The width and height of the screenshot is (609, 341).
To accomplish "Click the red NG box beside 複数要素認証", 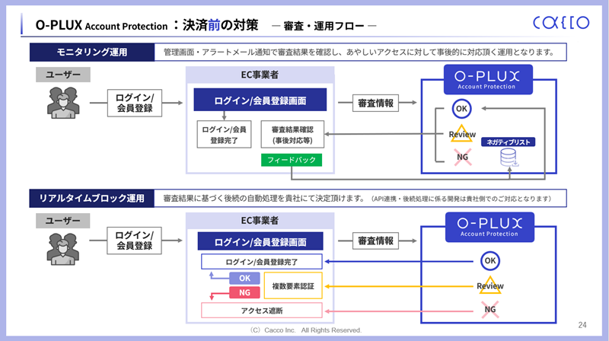I will click(244, 292).
